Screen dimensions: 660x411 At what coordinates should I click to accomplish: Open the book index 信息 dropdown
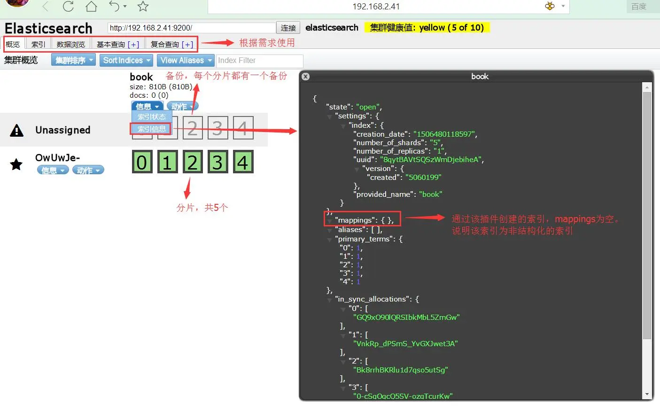pos(147,106)
